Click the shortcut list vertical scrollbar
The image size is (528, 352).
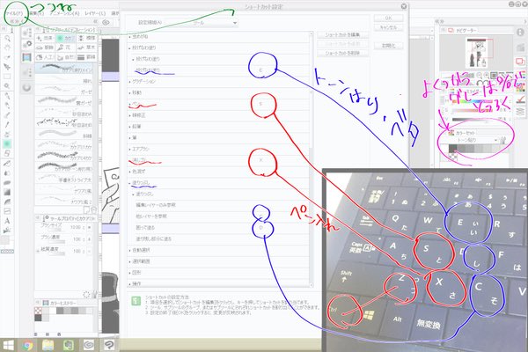(x=311, y=158)
